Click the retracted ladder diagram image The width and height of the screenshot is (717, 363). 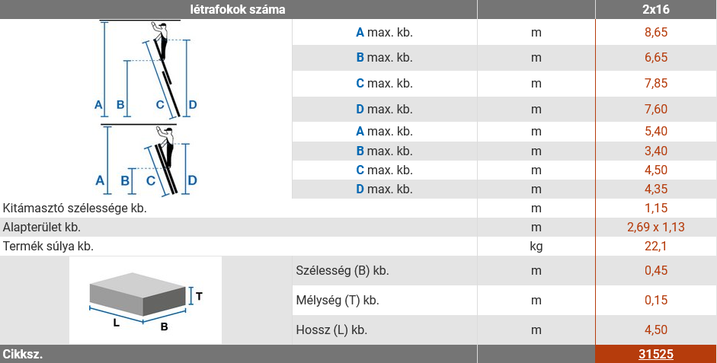146,161
